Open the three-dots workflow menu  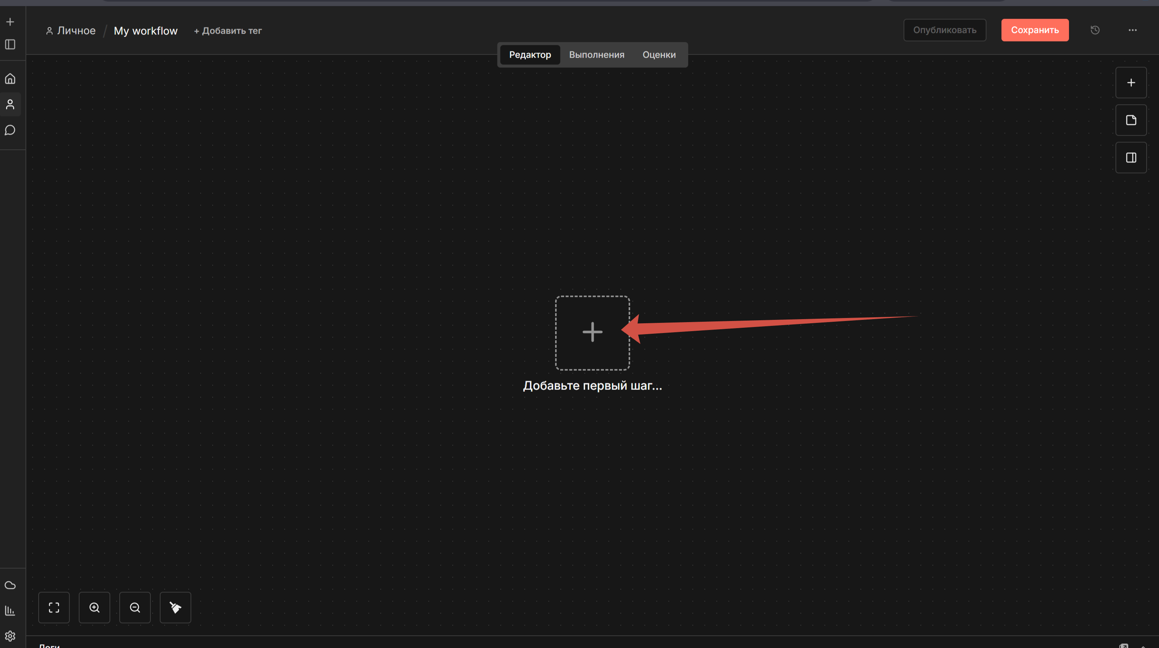click(1132, 30)
